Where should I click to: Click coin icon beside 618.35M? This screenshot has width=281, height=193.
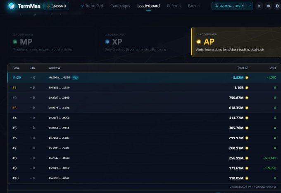[x=247, y=108]
